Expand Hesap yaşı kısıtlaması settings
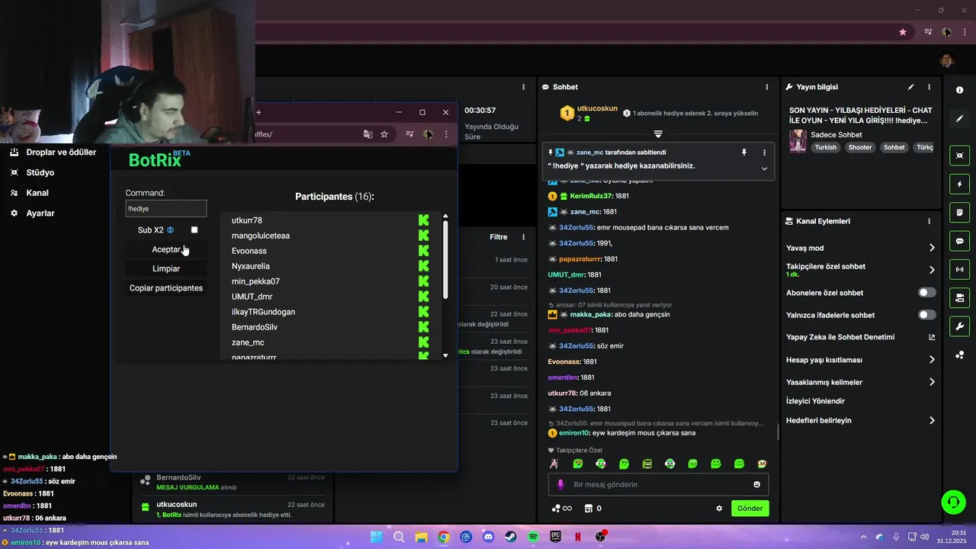Screen dimensions: 976x549 [932, 360]
